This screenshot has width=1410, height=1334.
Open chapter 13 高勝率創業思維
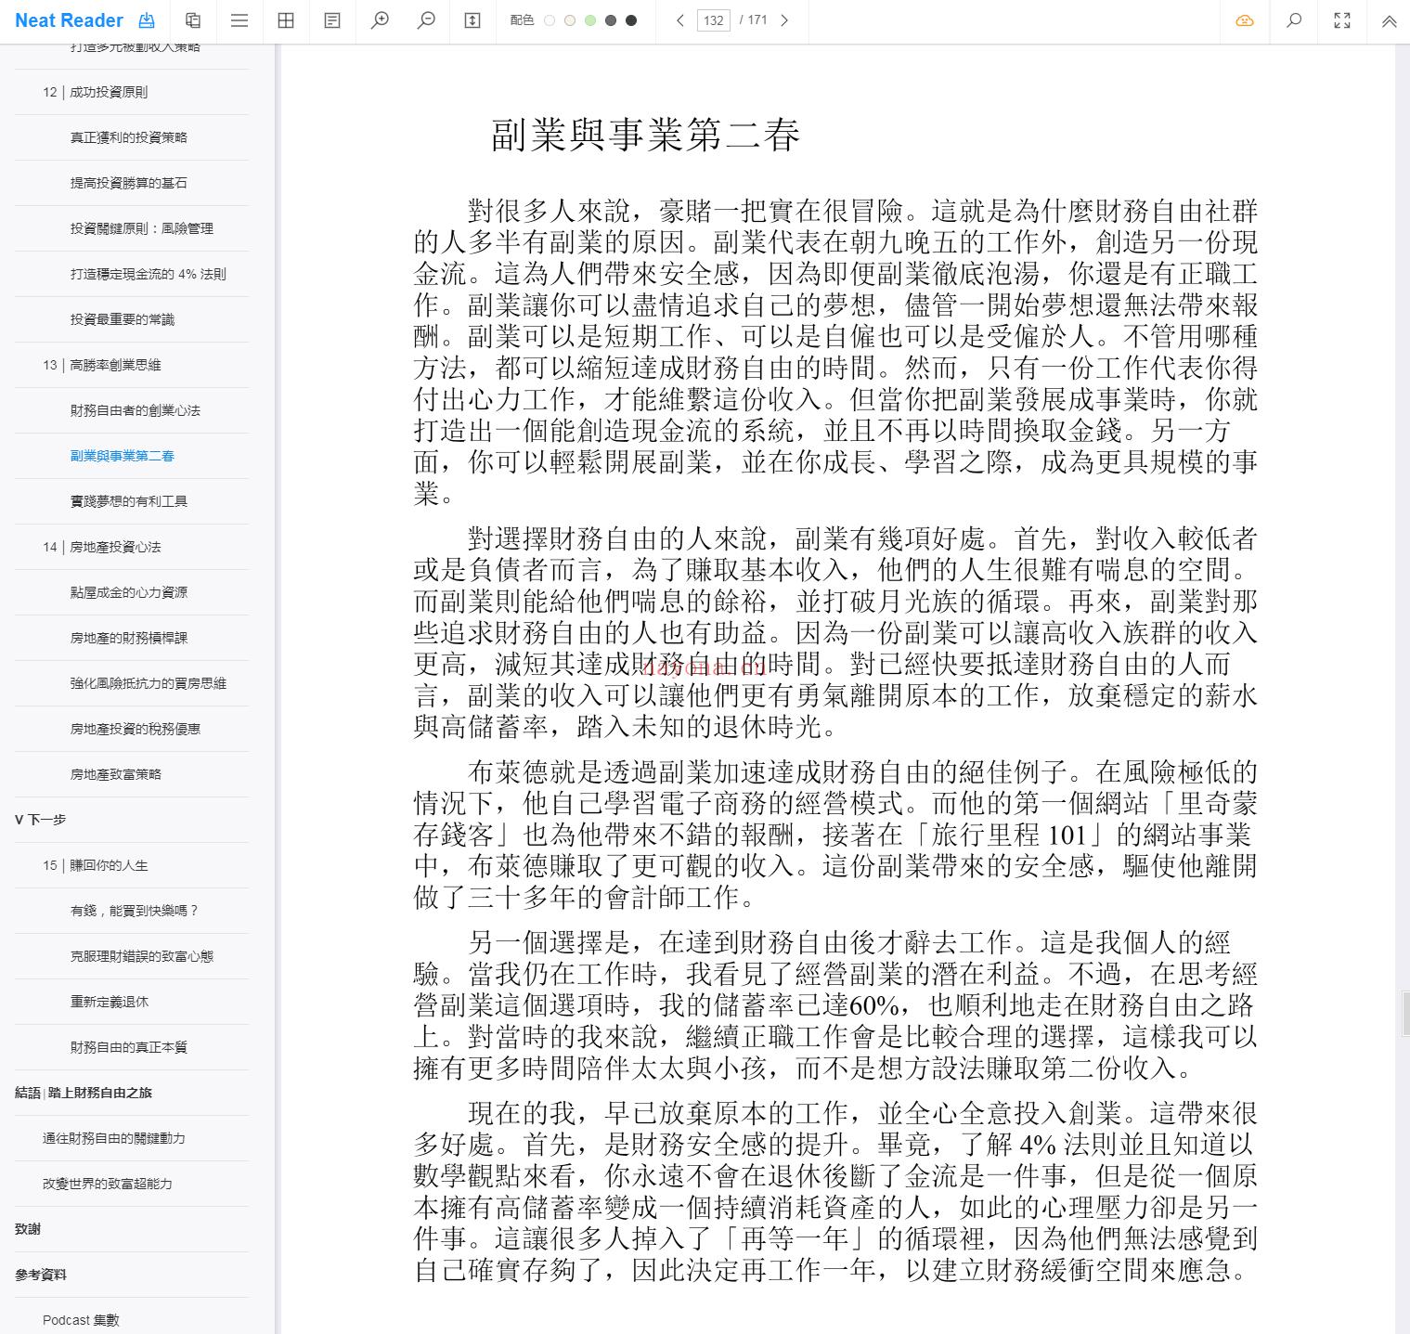[x=101, y=365]
